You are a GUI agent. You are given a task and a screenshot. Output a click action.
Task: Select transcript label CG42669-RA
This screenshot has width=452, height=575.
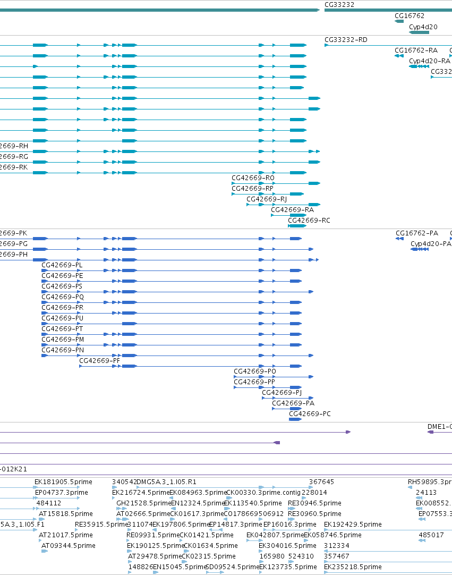(292, 210)
